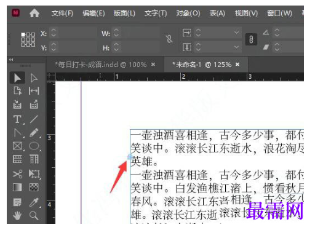Close the 每日打卡-成语.indd tab
Image resolution: width=315 pixels, height=230 pixels.
(153, 65)
